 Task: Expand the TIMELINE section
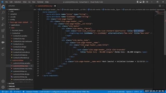click(11, 86)
